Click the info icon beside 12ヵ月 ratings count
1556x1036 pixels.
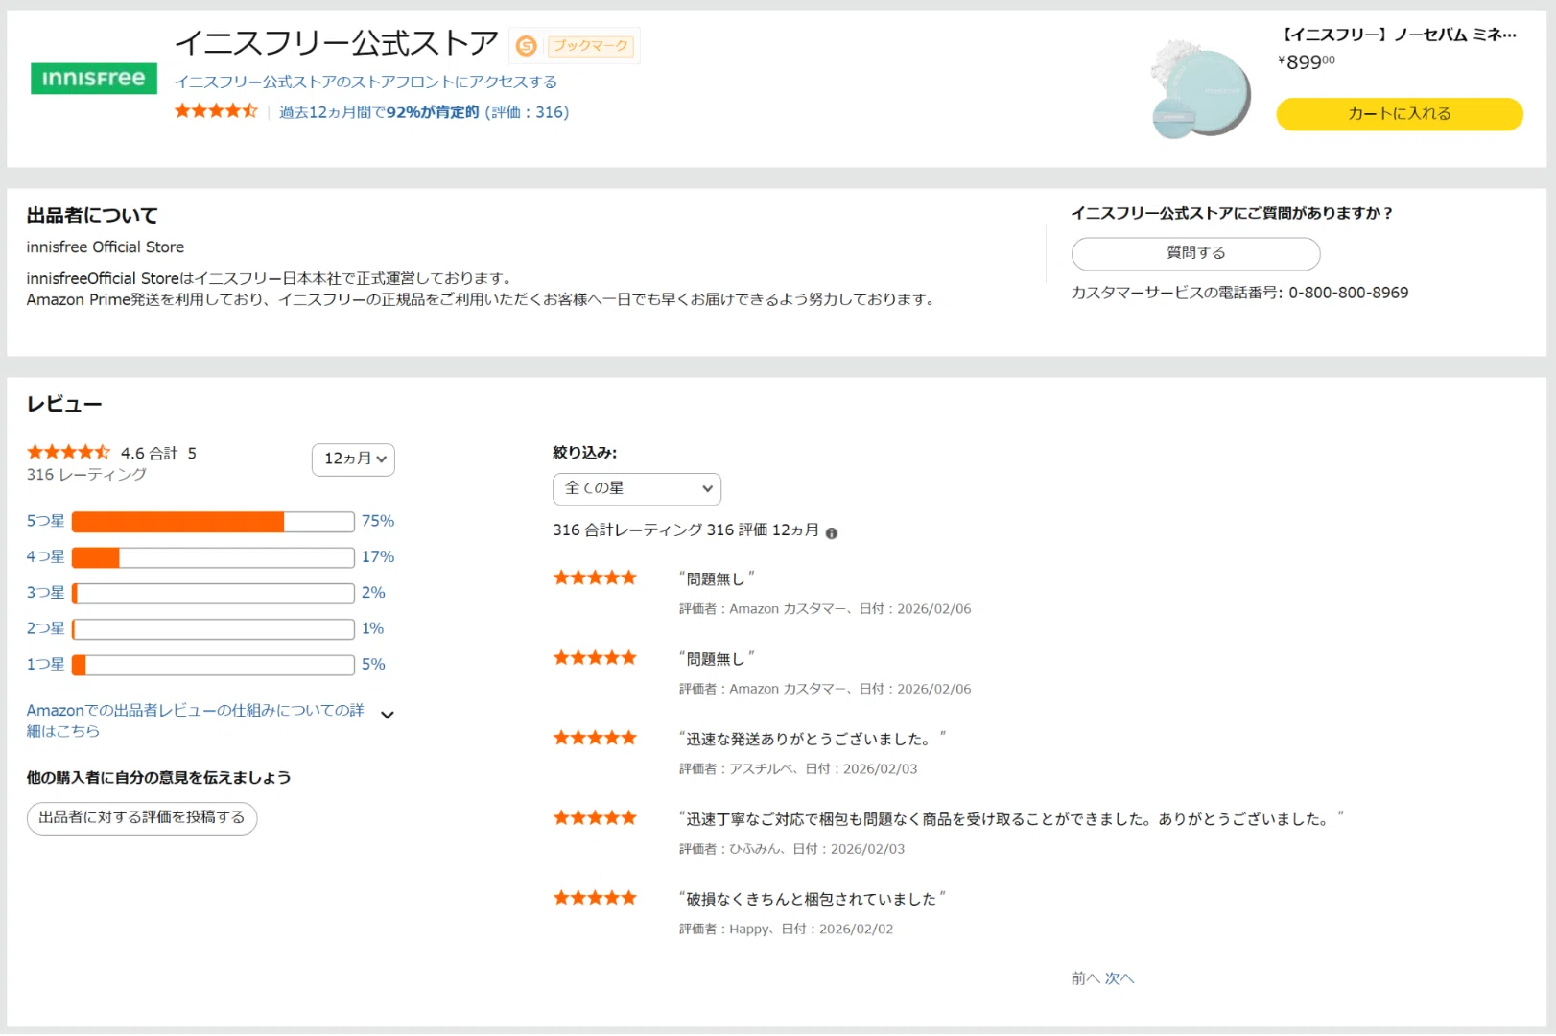tap(832, 533)
